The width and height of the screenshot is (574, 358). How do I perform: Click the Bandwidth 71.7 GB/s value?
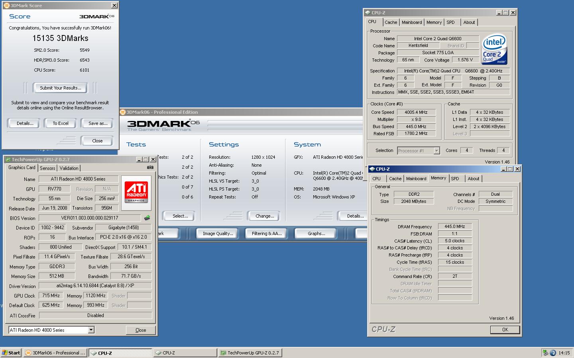click(x=131, y=276)
